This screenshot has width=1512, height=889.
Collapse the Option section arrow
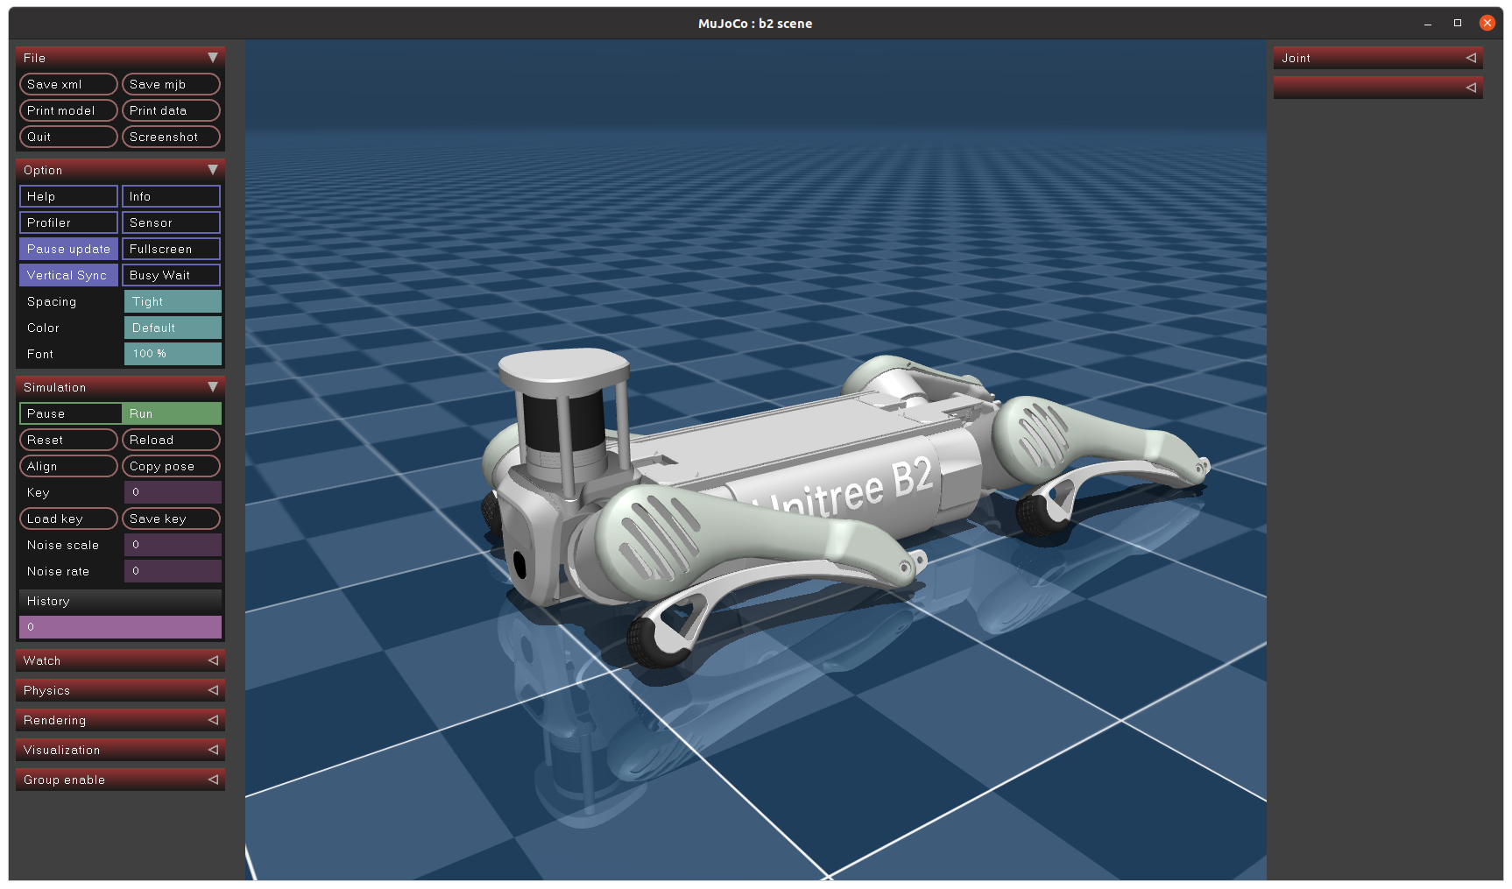coord(212,170)
